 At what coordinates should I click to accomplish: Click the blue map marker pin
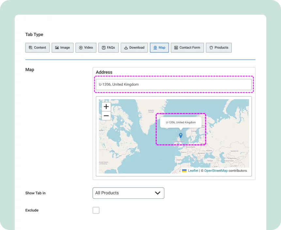point(181,135)
